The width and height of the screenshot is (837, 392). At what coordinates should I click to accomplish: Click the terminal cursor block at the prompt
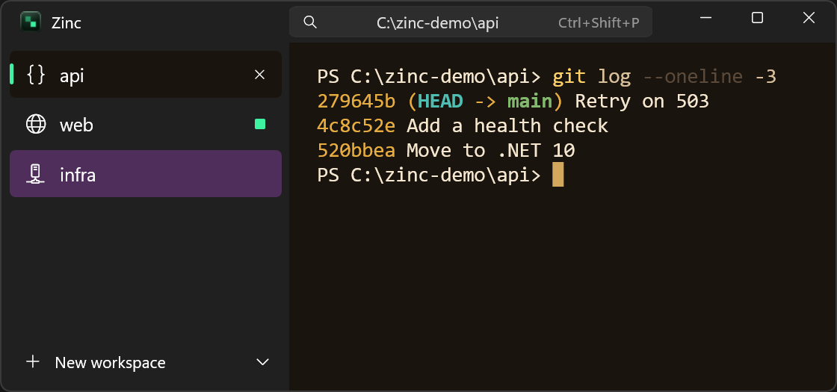tap(558, 175)
